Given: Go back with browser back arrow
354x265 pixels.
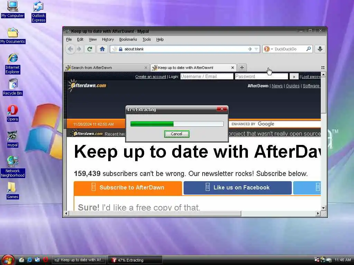Looking at the screenshot, I should coord(71,49).
